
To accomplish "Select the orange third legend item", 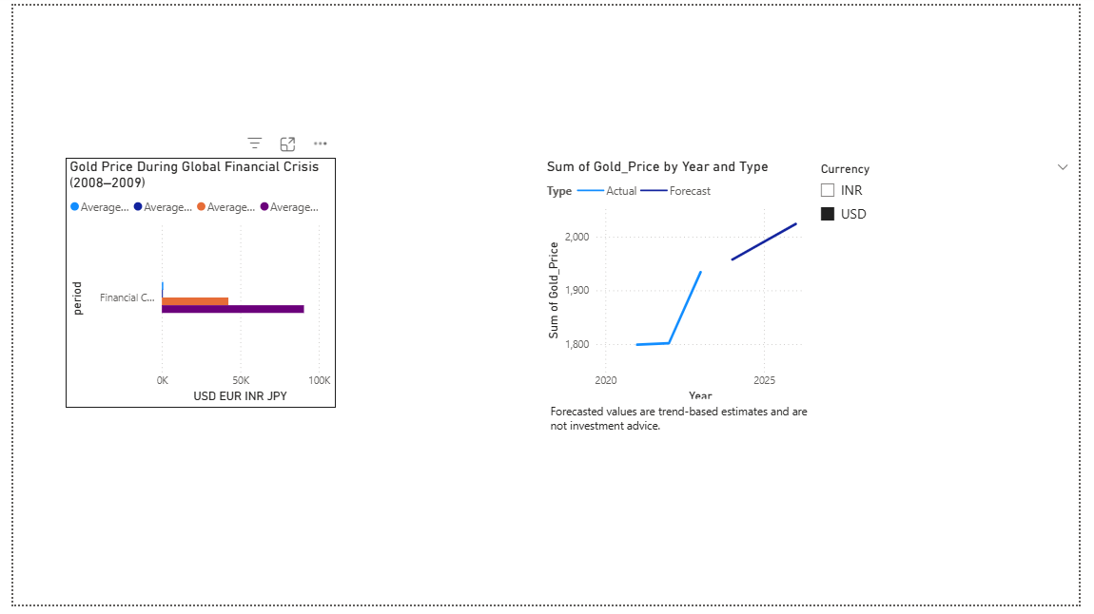I will [225, 207].
